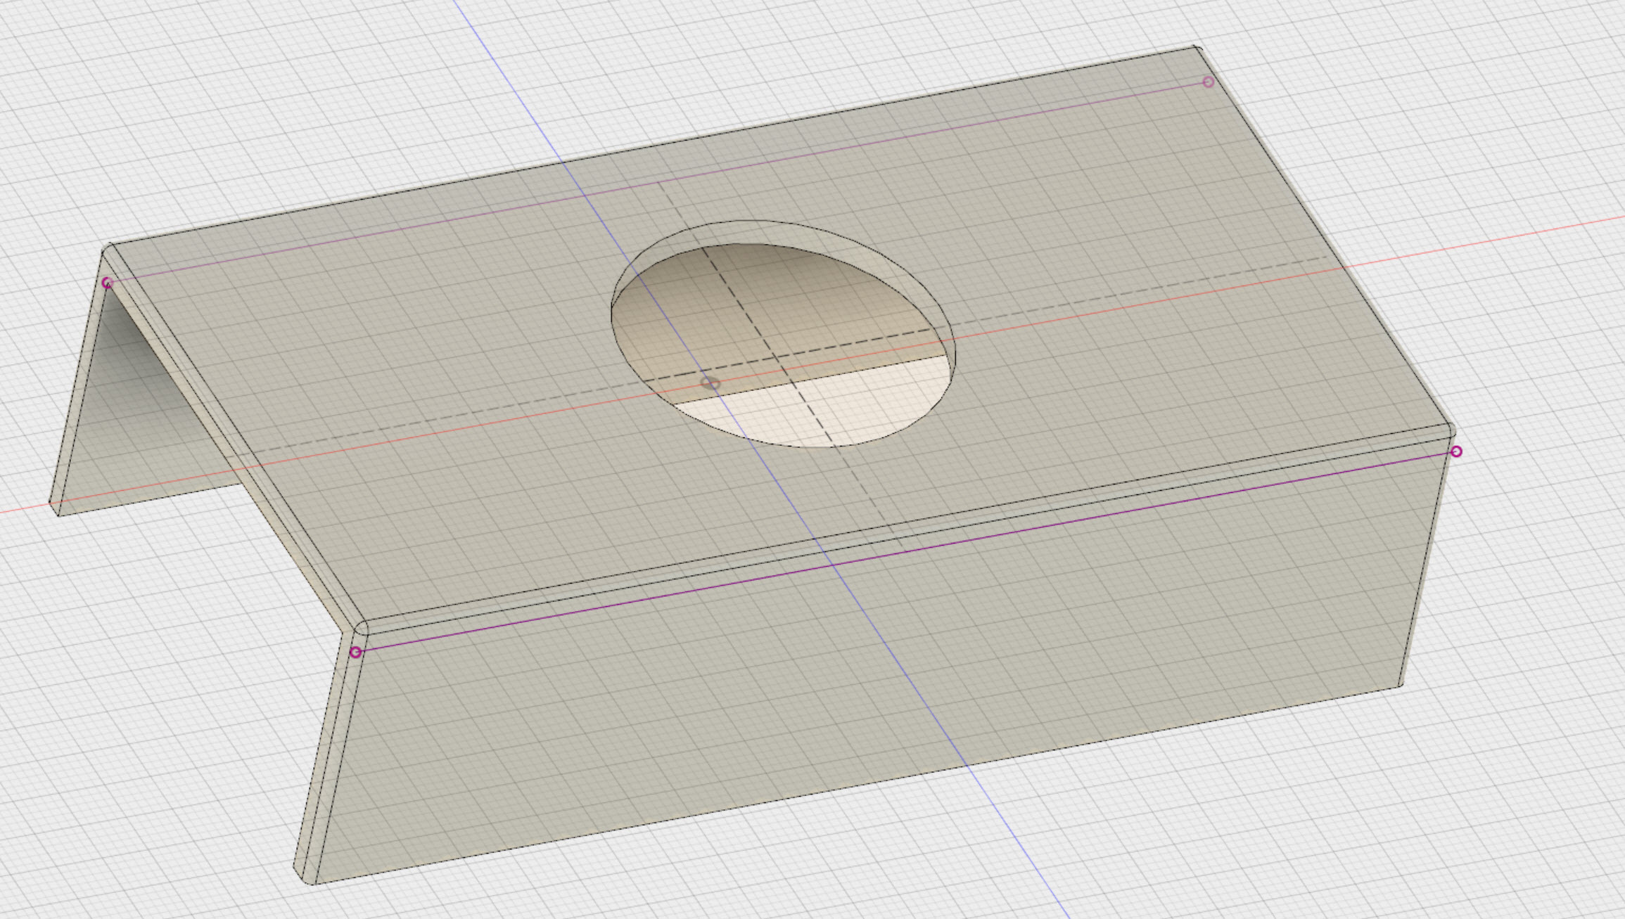Select the magenta sketch point at front-left bend corner
This screenshot has height=919, width=1625.
[356, 653]
